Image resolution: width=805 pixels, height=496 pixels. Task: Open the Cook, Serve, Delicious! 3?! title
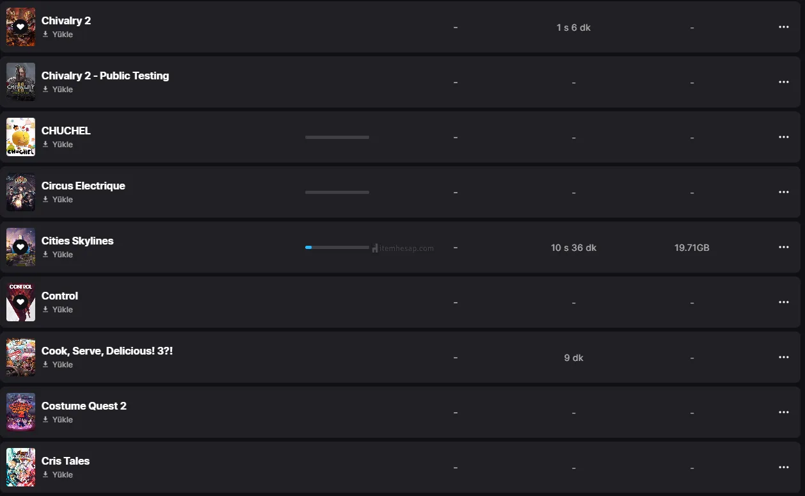pos(107,351)
